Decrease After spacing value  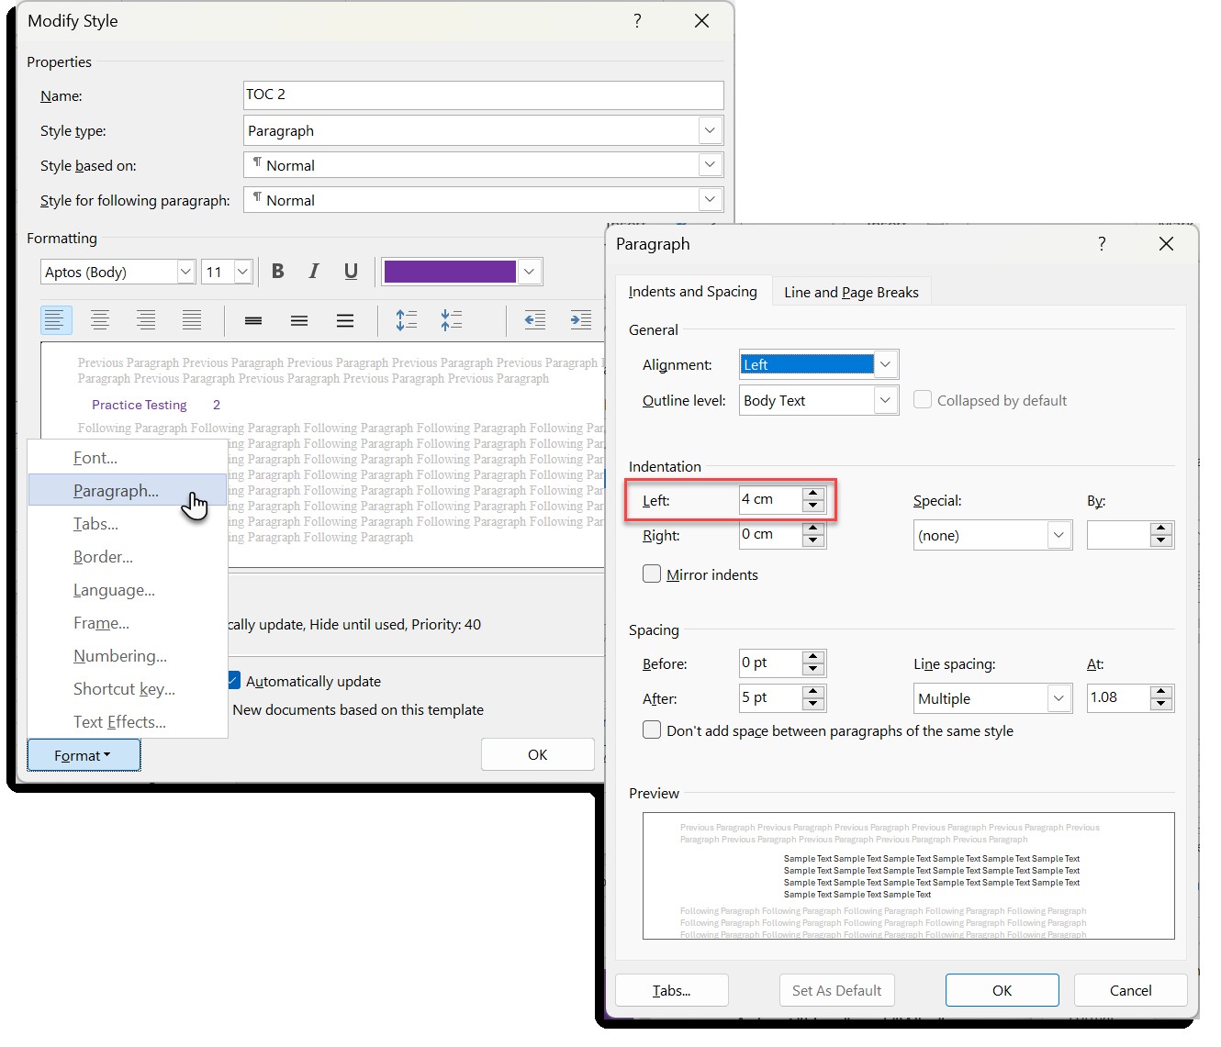coord(813,704)
